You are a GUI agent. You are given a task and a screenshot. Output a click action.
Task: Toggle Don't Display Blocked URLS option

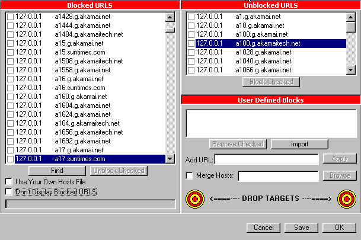tap(9, 191)
